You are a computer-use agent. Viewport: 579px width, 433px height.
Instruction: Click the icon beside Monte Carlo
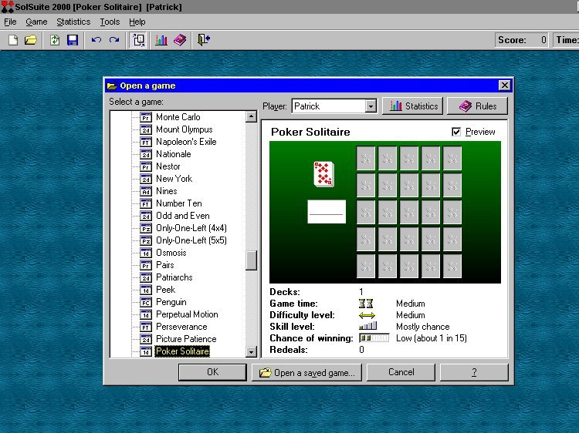(x=146, y=117)
